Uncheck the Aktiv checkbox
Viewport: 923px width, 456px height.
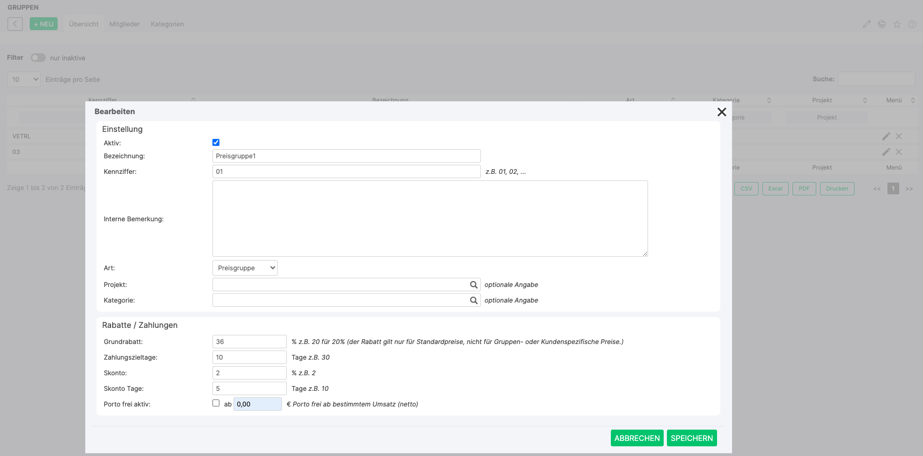click(x=216, y=143)
